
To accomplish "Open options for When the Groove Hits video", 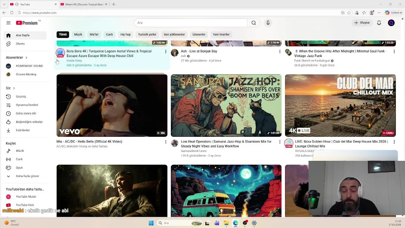I will 394,51.
